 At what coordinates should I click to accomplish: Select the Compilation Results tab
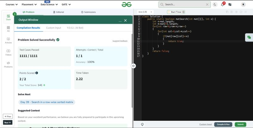coord(28,28)
